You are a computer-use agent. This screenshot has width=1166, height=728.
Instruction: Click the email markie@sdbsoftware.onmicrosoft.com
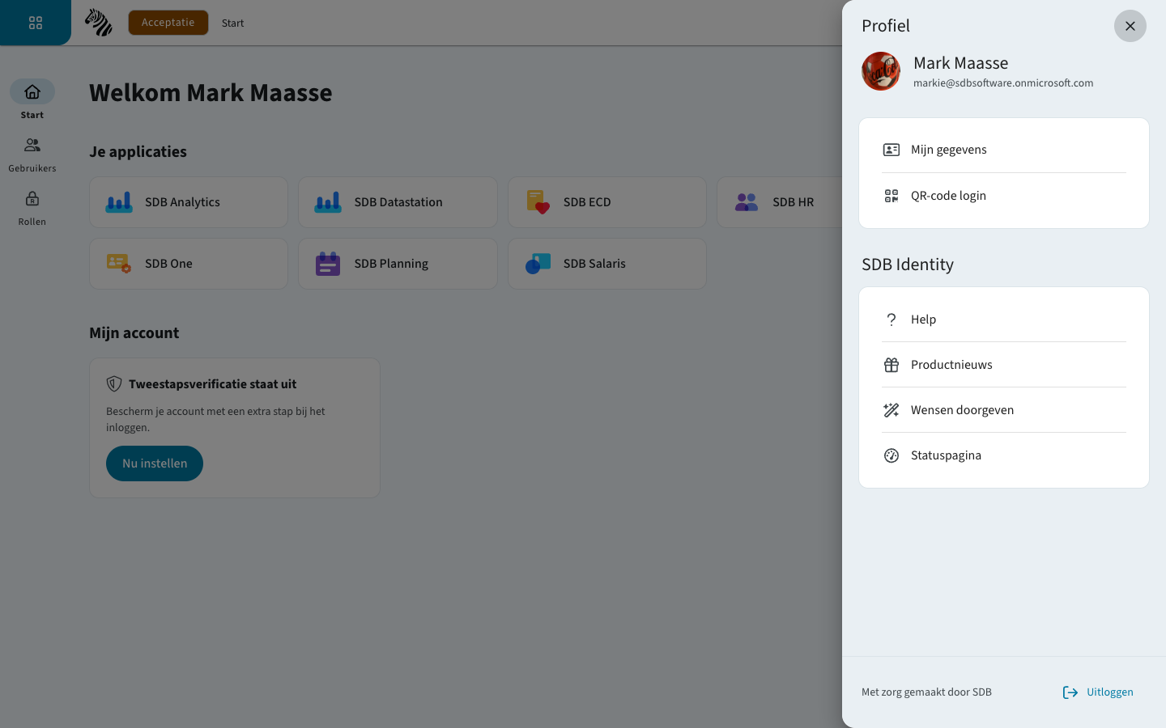pyautogui.click(x=1003, y=83)
